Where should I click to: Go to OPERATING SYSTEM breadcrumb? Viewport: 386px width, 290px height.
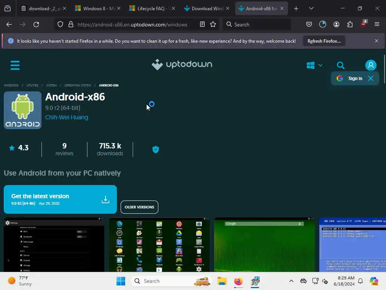(78, 85)
